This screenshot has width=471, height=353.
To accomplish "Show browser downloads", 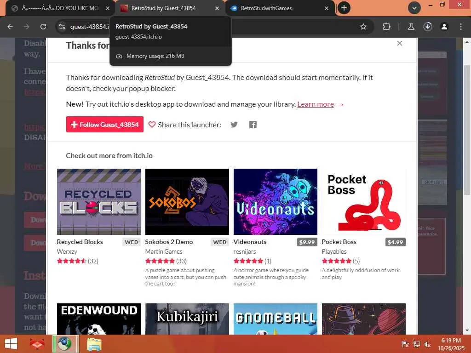I will pos(428,27).
